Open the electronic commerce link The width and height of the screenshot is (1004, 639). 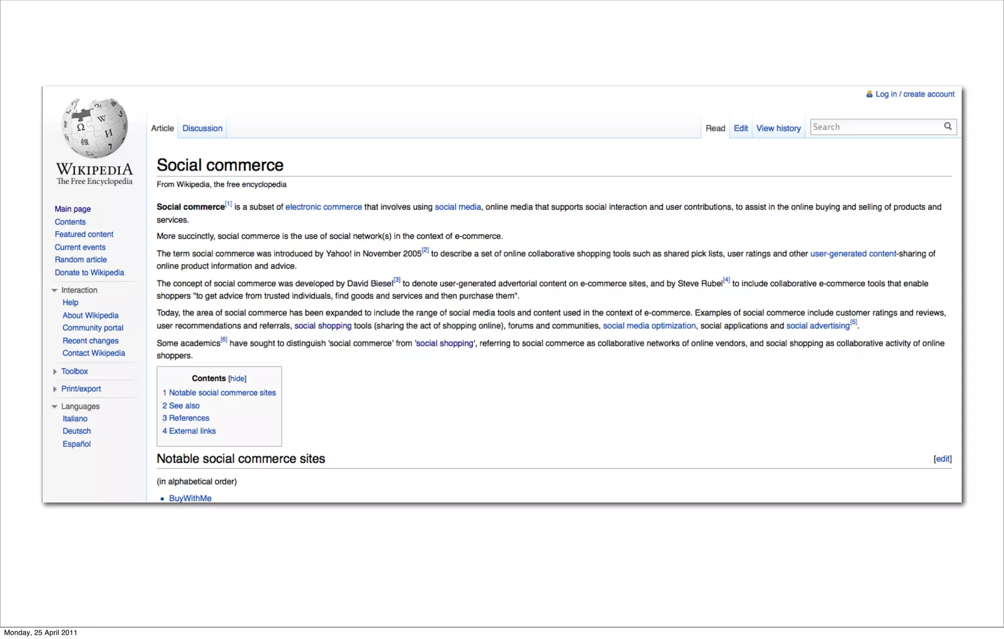click(x=324, y=207)
